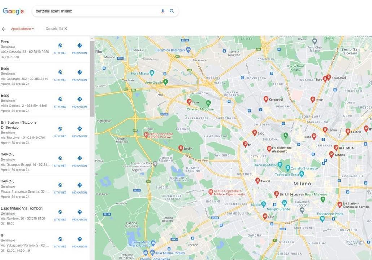
Task: Open Sito Web for Esso Viale Cassala
Action: [x=60, y=49]
